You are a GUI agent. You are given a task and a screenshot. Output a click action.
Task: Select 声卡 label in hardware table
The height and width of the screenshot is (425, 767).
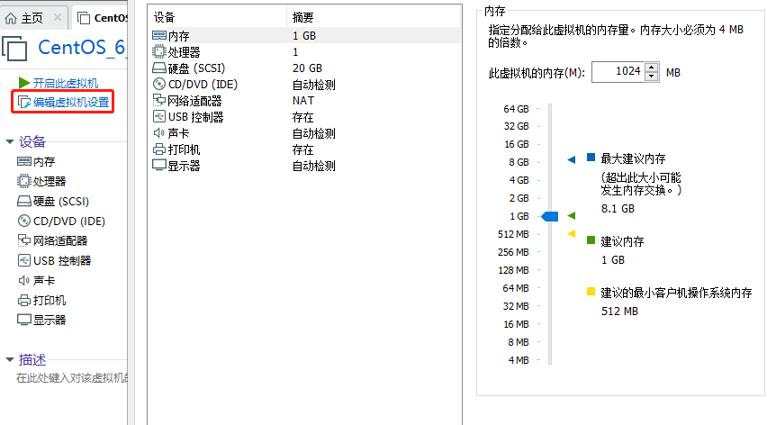(x=178, y=133)
